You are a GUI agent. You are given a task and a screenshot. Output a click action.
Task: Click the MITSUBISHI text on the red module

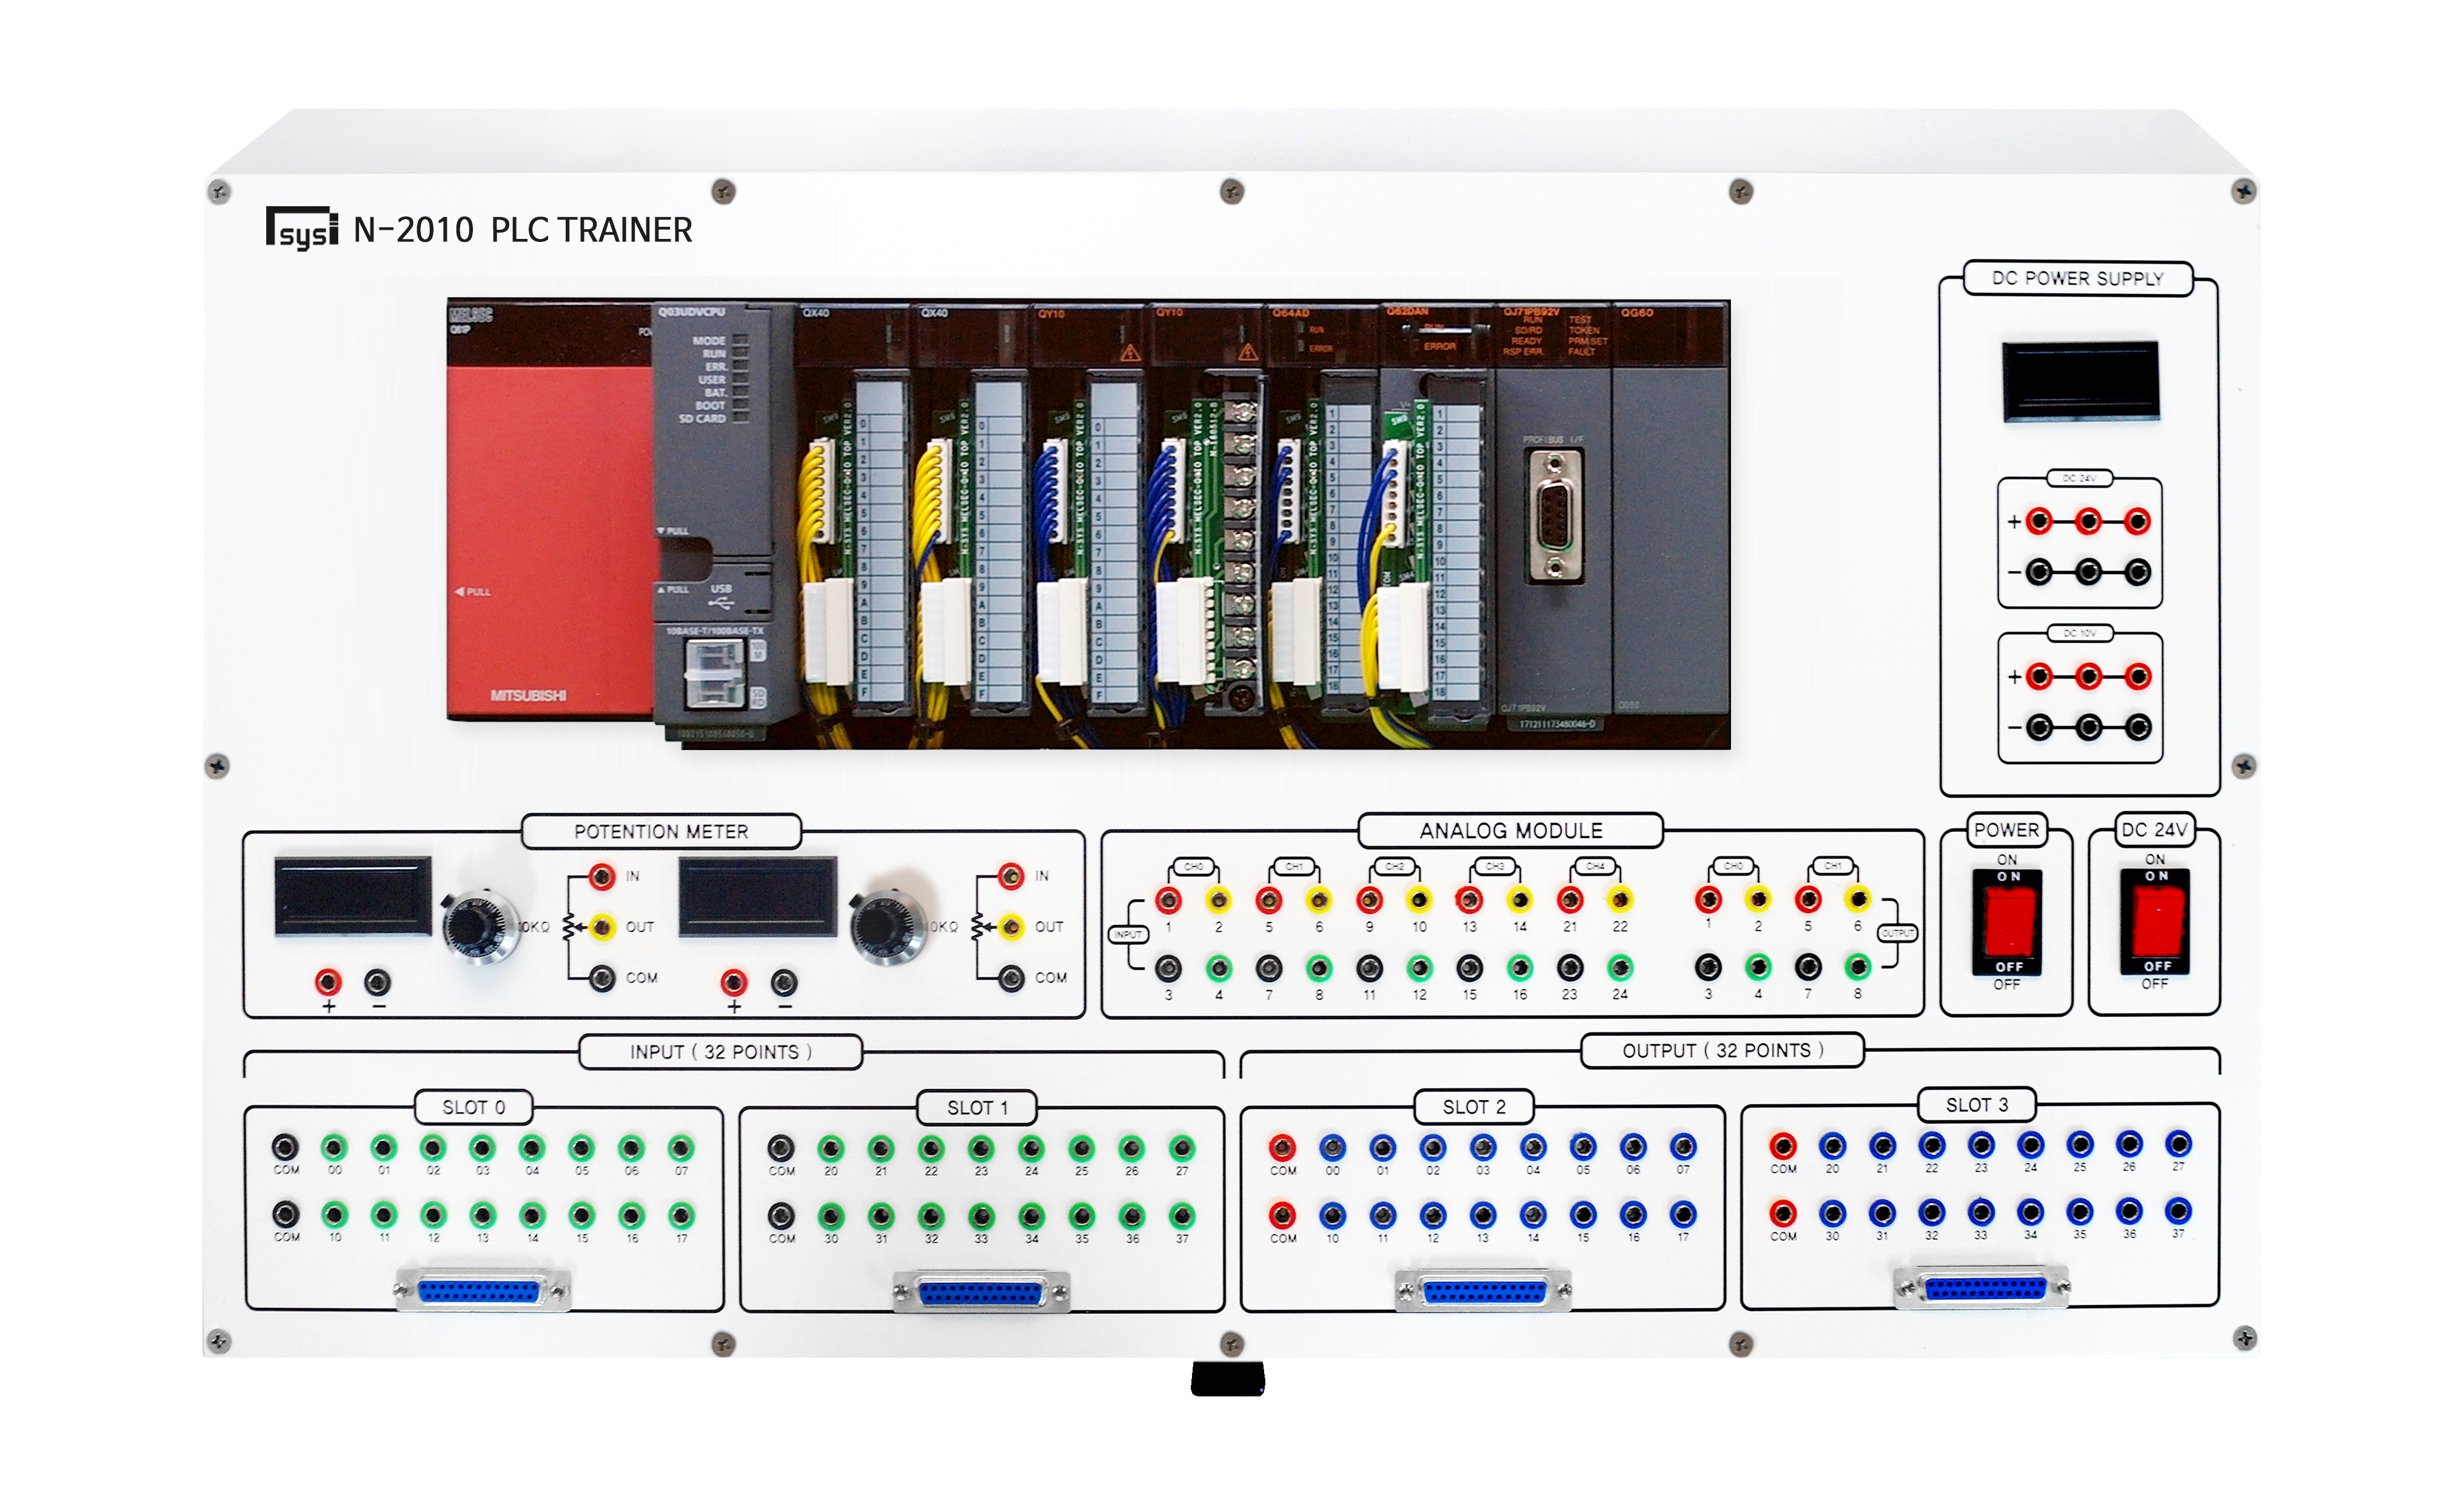click(528, 695)
